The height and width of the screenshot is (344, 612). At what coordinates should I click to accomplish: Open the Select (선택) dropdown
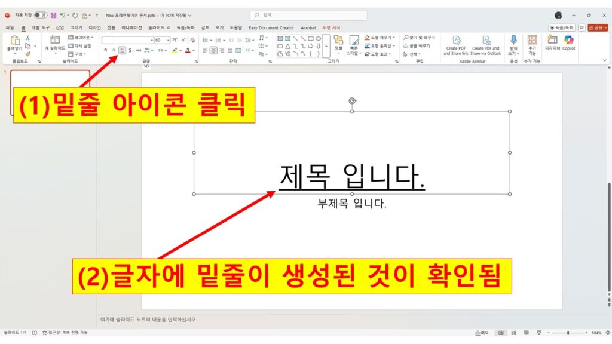412,54
